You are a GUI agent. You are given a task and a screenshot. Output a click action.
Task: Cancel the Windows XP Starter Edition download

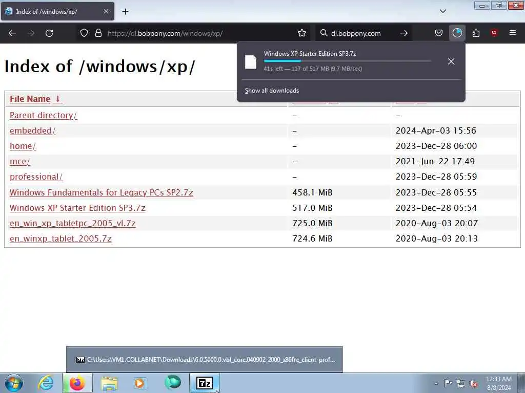coord(451,61)
